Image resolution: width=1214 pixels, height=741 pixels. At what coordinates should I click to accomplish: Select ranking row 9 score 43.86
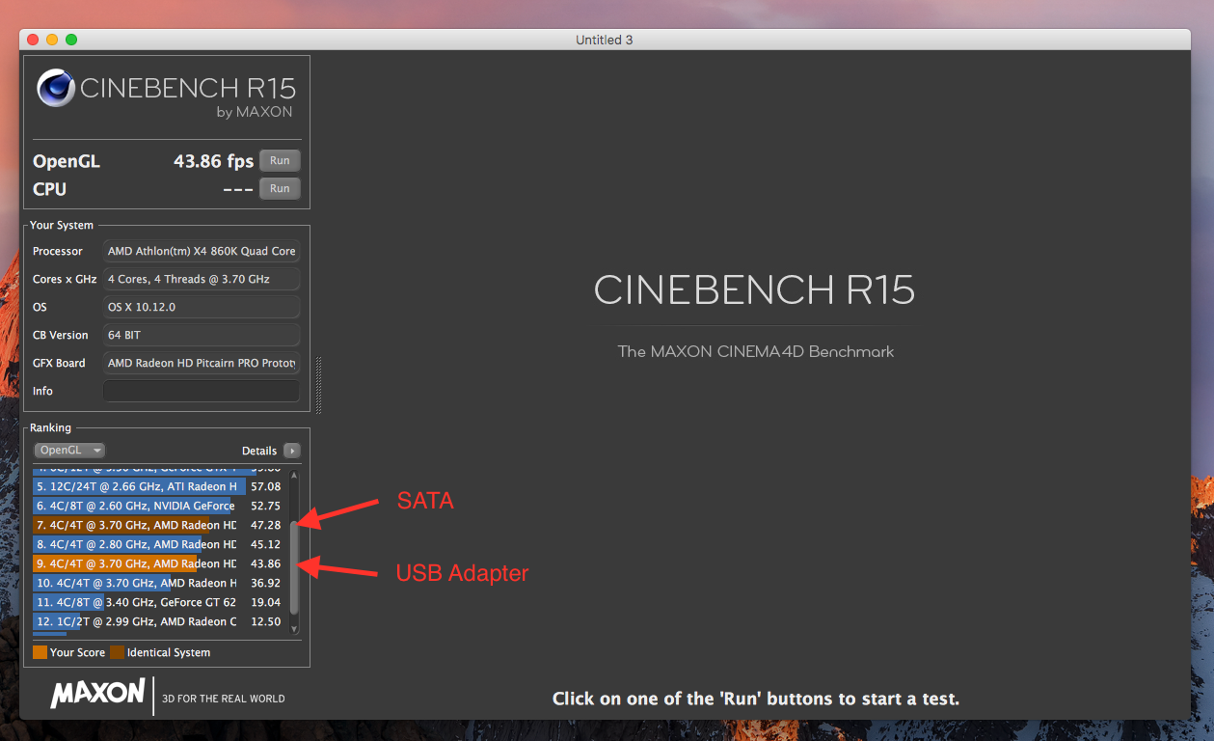pyautogui.click(x=159, y=563)
